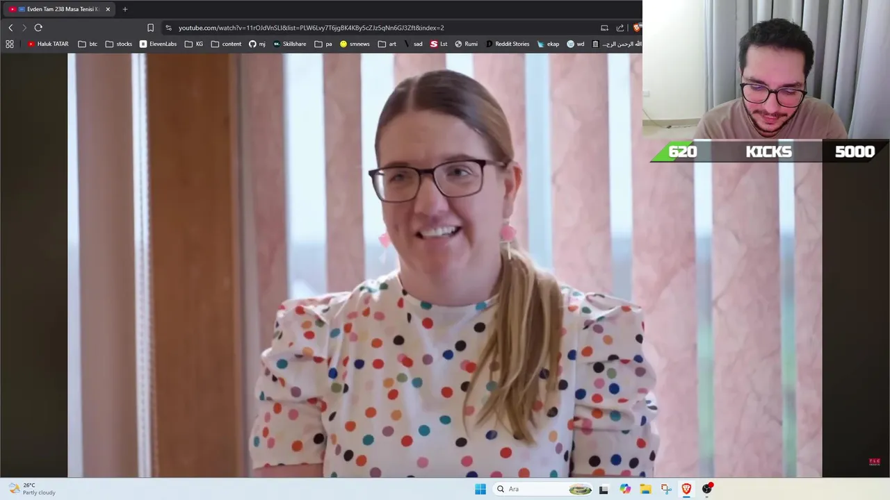Image resolution: width=890 pixels, height=500 pixels.
Task: Open the weather widget showing 26°C
Action: tap(32, 489)
